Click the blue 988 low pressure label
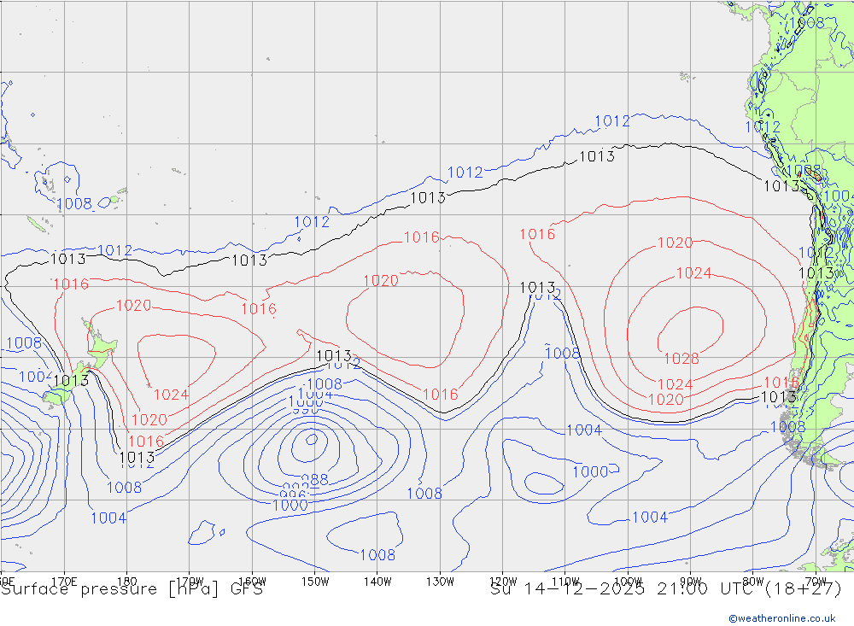 314,479
